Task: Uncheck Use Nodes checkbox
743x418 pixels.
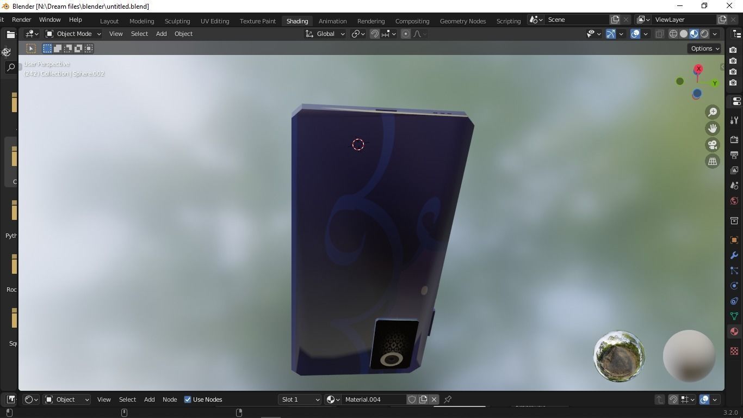Action: pyautogui.click(x=188, y=399)
